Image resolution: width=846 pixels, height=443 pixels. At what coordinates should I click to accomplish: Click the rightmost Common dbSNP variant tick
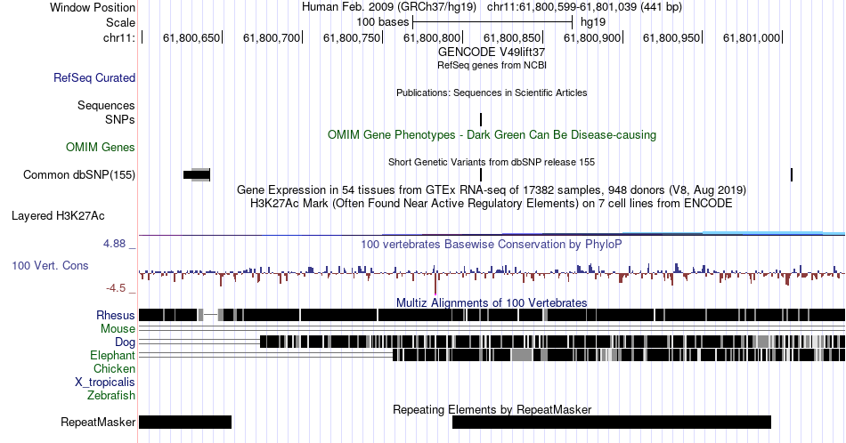click(792, 174)
